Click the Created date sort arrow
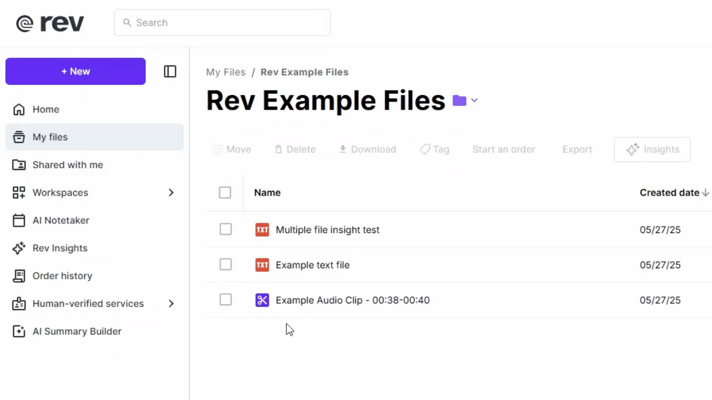Screen dimensions: 712x400 [x=705, y=193]
